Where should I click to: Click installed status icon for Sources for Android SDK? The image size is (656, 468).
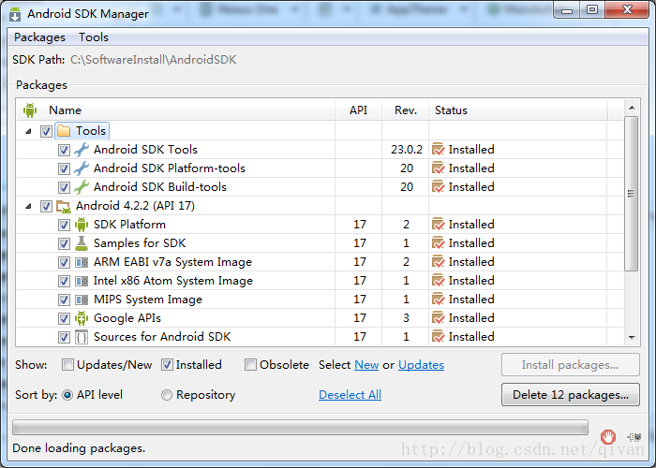(438, 337)
